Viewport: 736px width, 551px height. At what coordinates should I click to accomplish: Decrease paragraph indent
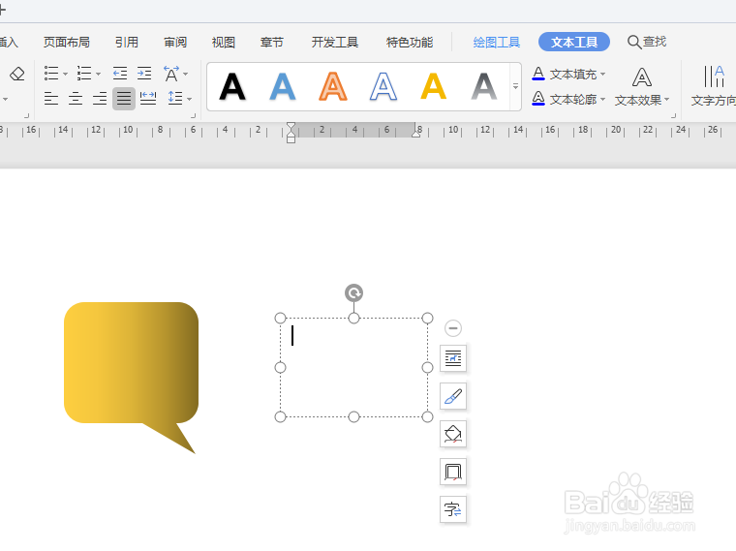tap(120, 74)
